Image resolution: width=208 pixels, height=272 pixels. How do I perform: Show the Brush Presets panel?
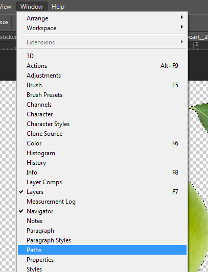[x=102, y=95]
